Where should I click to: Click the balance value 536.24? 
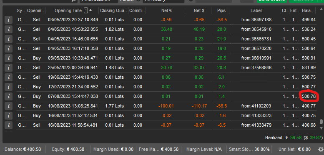tap(309, 29)
